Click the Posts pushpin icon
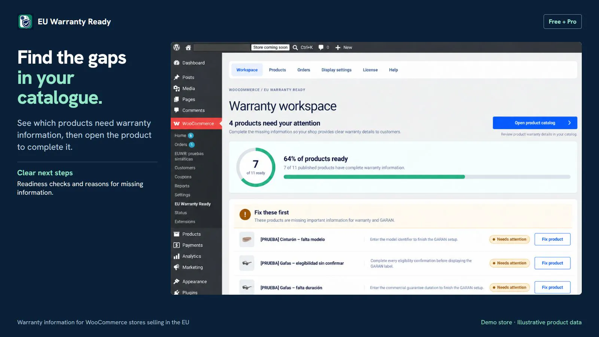The height and width of the screenshot is (337, 599). [177, 77]
